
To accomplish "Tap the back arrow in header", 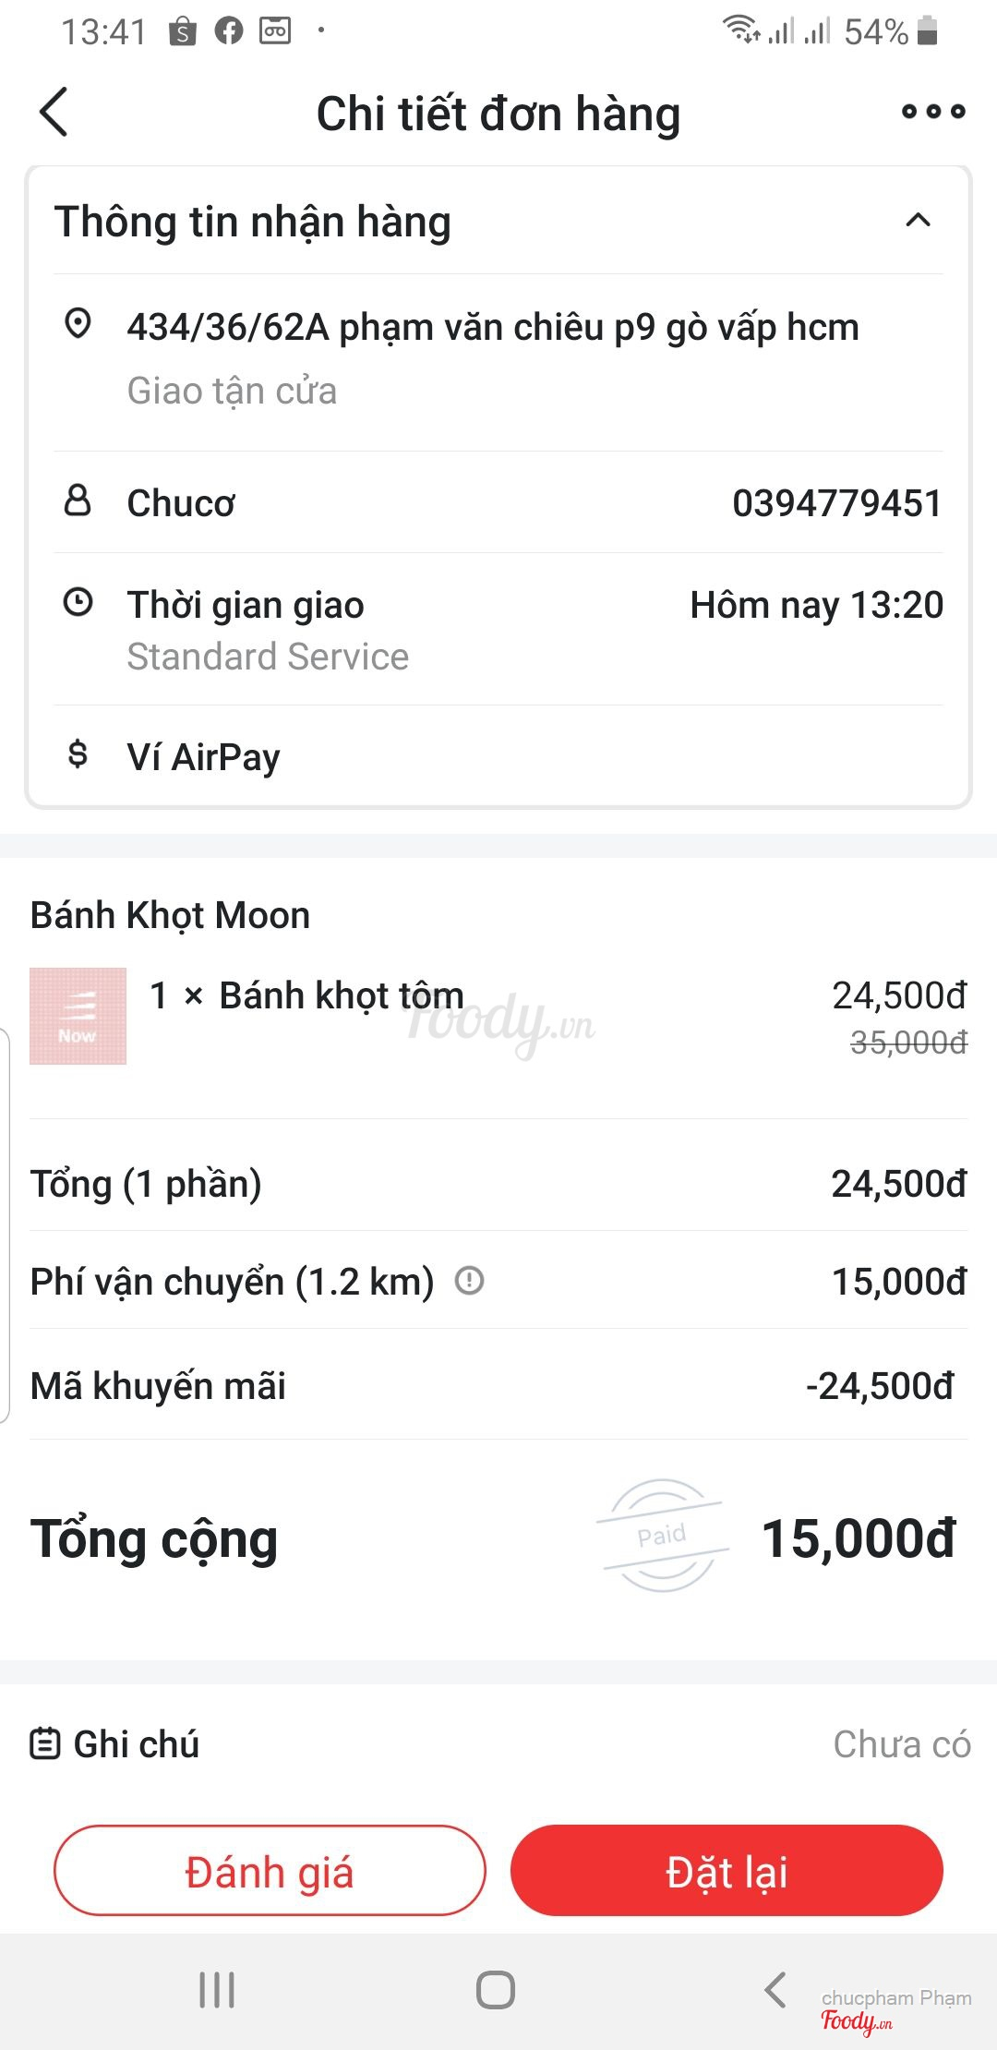I will pos(54,113).
